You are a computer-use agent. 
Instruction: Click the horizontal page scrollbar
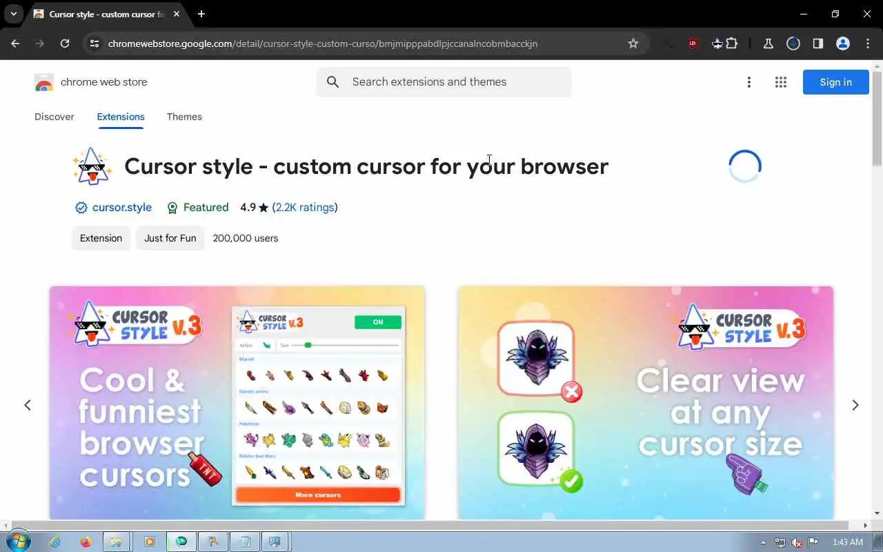428,526
